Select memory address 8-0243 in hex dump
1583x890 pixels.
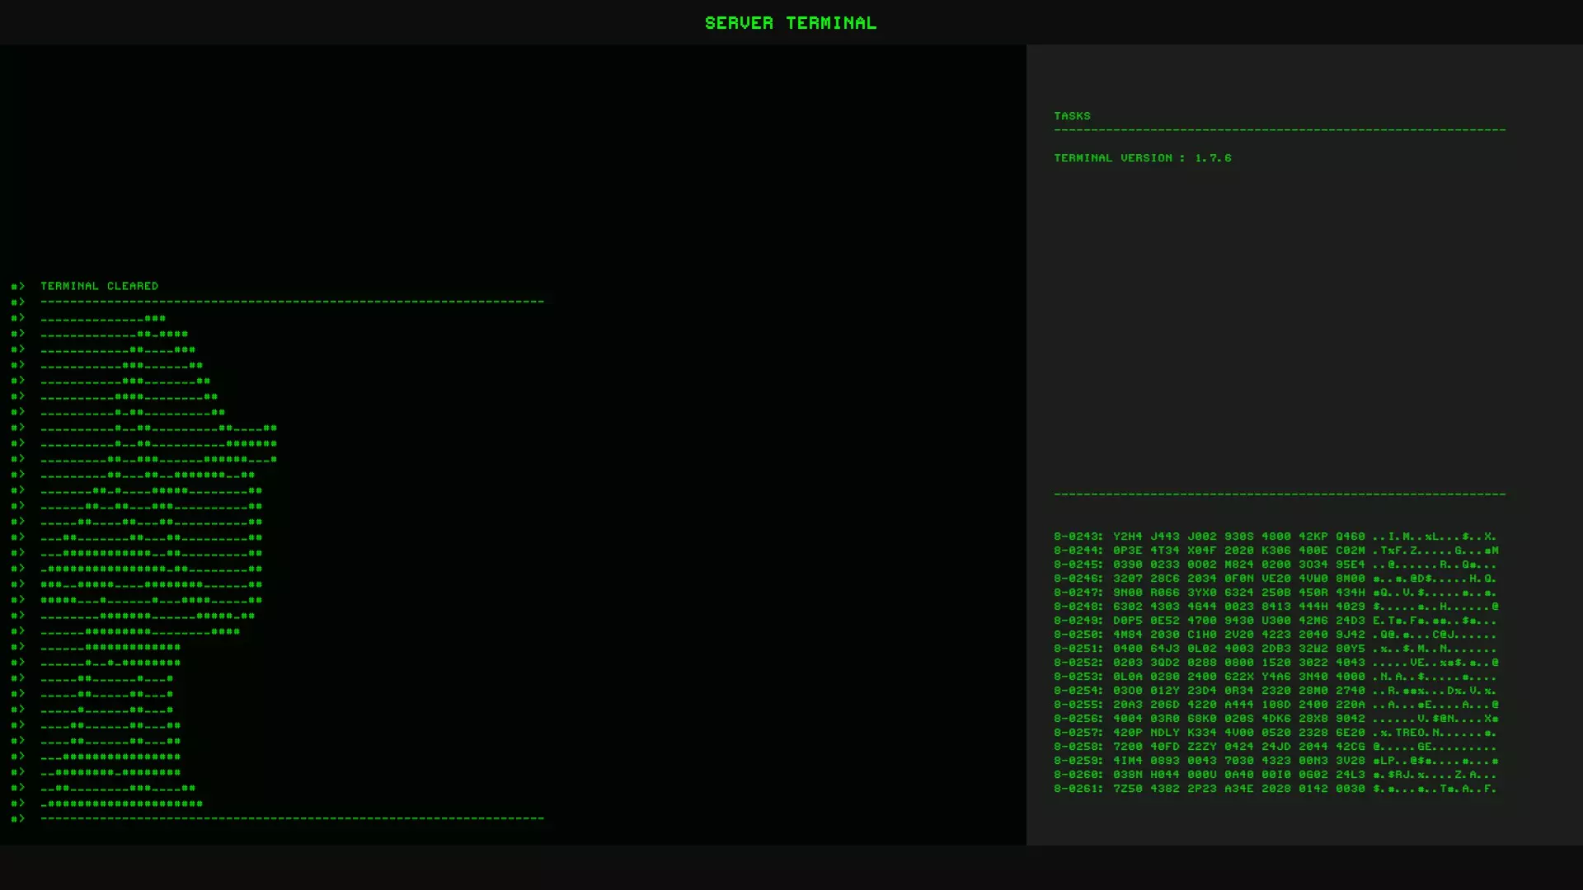coord(1078,536)
